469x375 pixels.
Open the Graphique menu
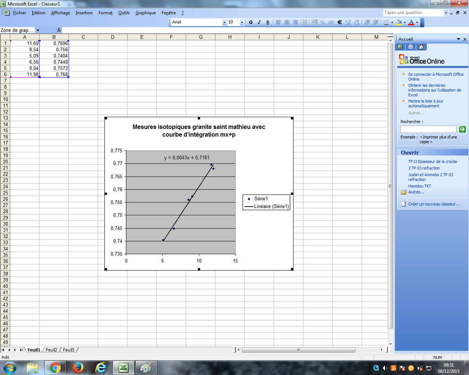[146, 13]
